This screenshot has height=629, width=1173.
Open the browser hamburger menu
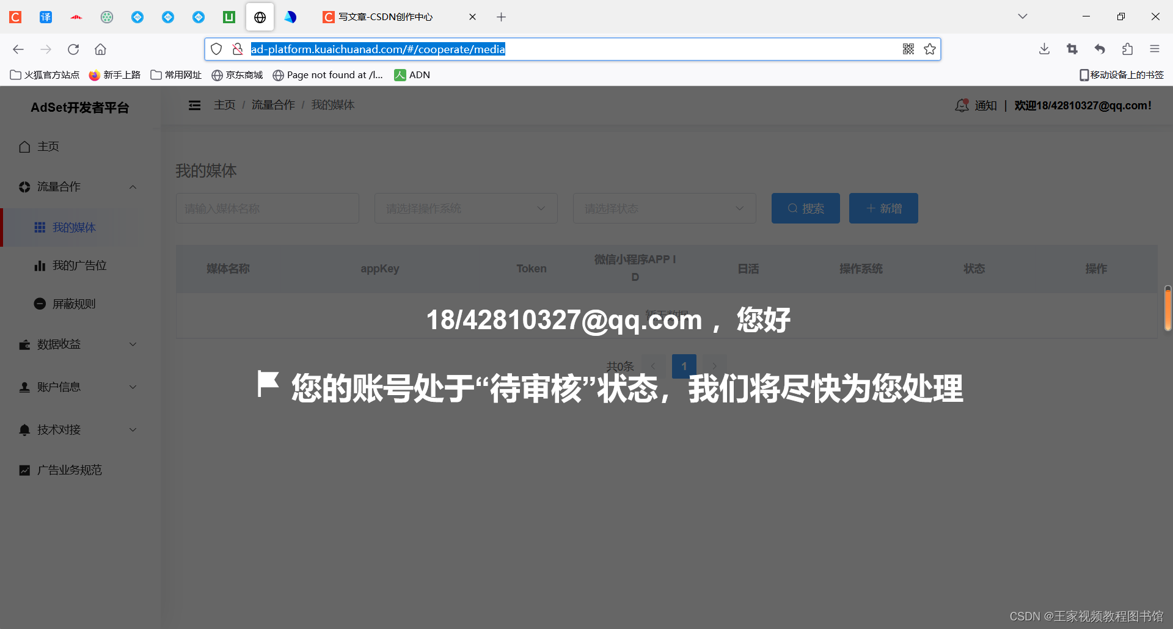1155,49
